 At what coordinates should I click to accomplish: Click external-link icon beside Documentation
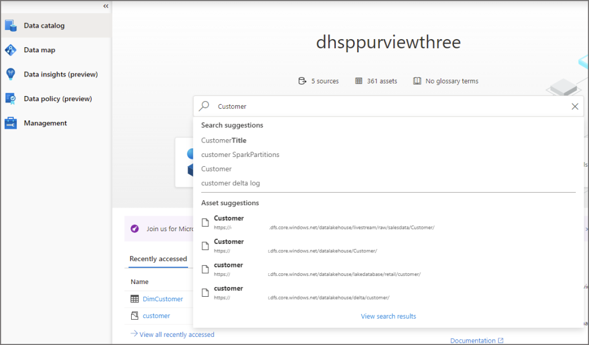tap(501, 340)
